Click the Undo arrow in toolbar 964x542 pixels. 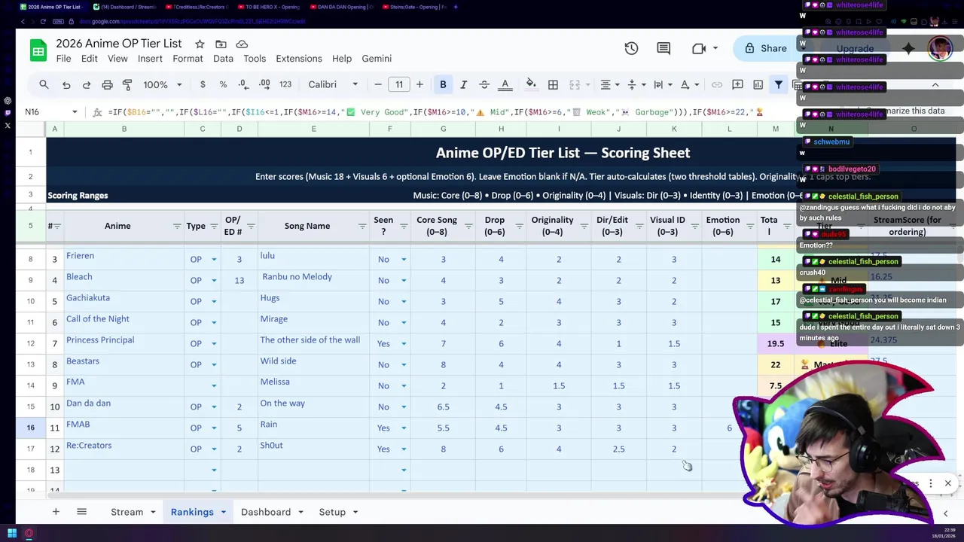(66, 84)
